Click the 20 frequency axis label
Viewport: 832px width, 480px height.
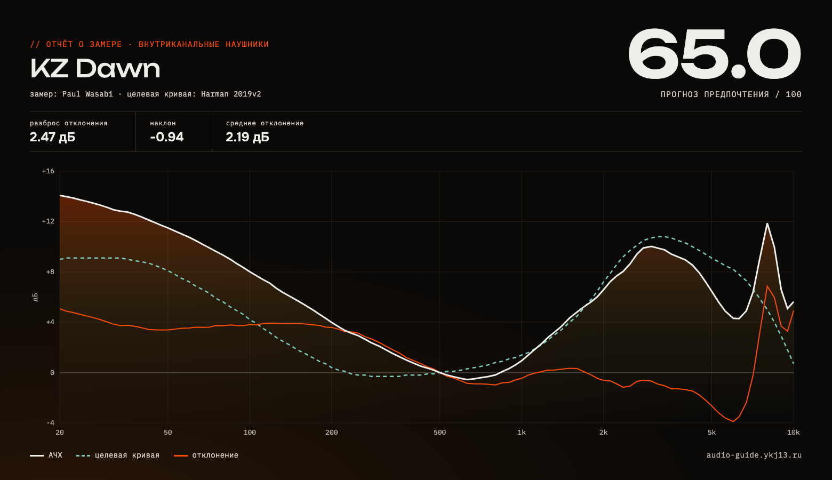(x=60, y=433)
